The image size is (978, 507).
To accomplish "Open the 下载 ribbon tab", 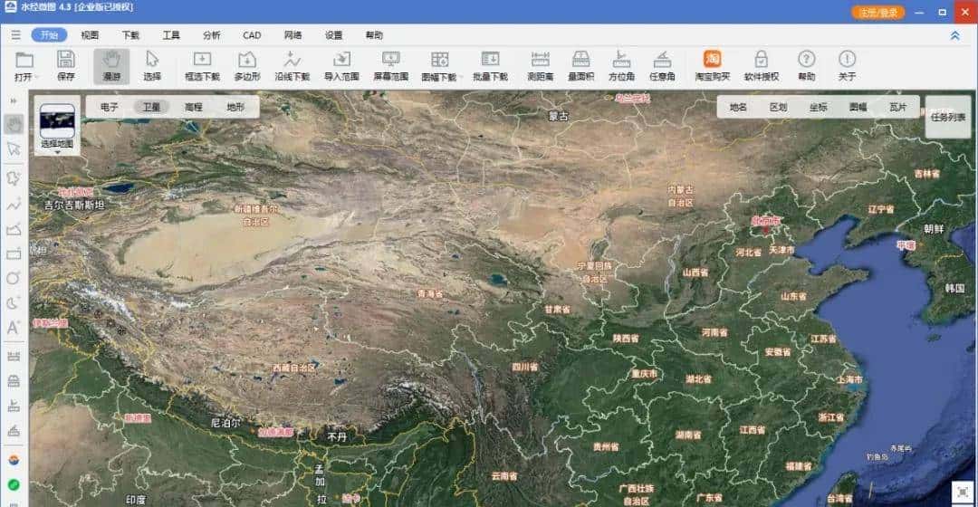I will coord(130,35).
